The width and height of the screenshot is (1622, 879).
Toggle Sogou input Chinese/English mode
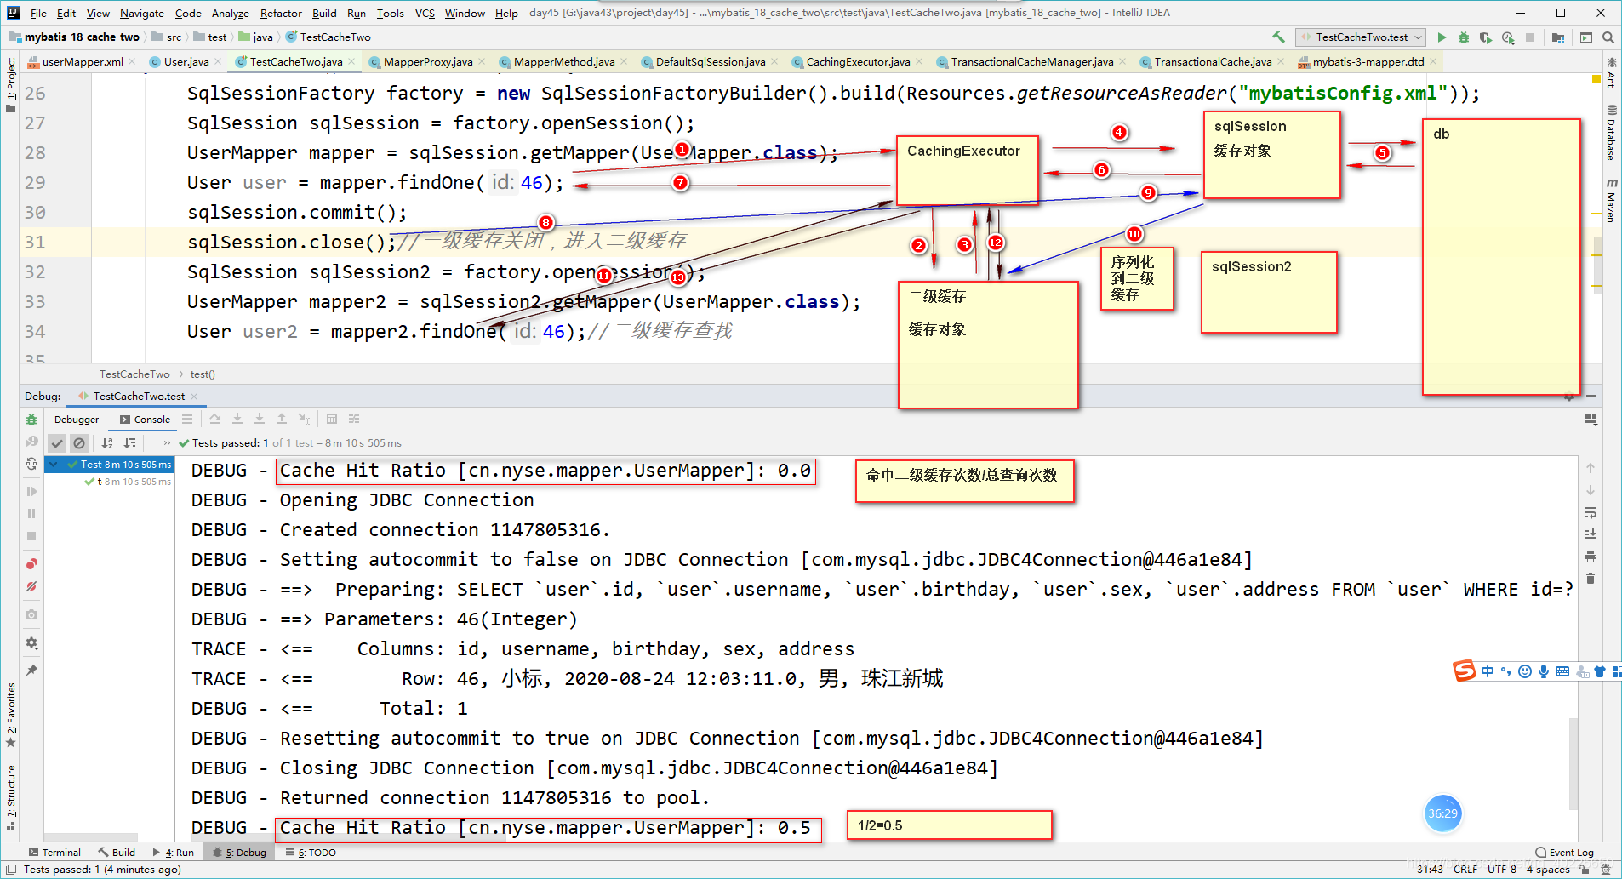1488,671
